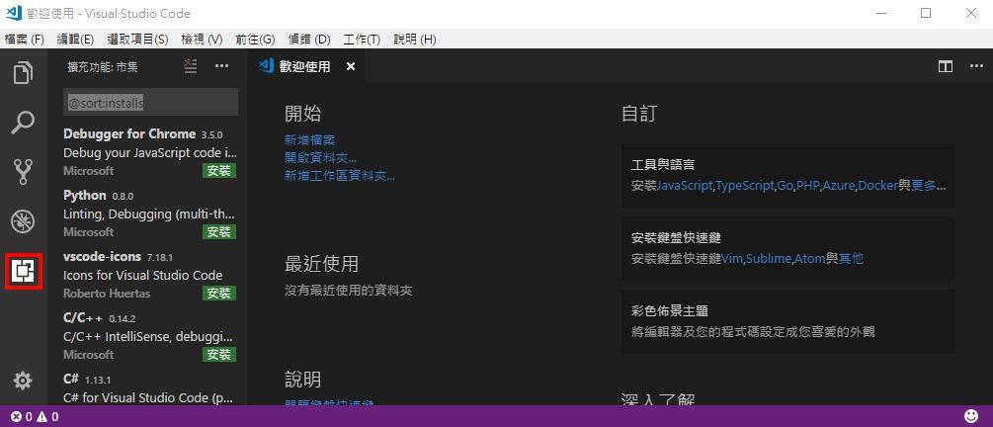The image size is (993, 427).
Task: Click 新增檔案 link
Action: tap(309, 140)
